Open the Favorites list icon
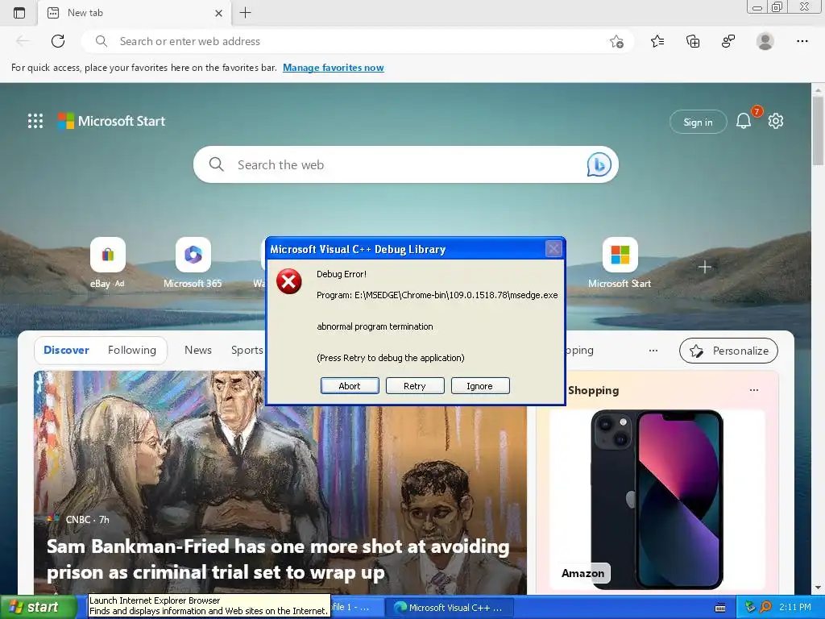 [657, 41]
